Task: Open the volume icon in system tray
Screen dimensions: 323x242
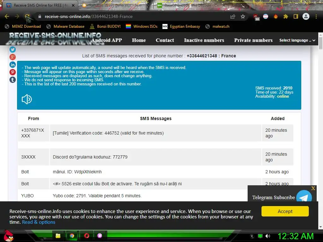Action: coord(268,236)
